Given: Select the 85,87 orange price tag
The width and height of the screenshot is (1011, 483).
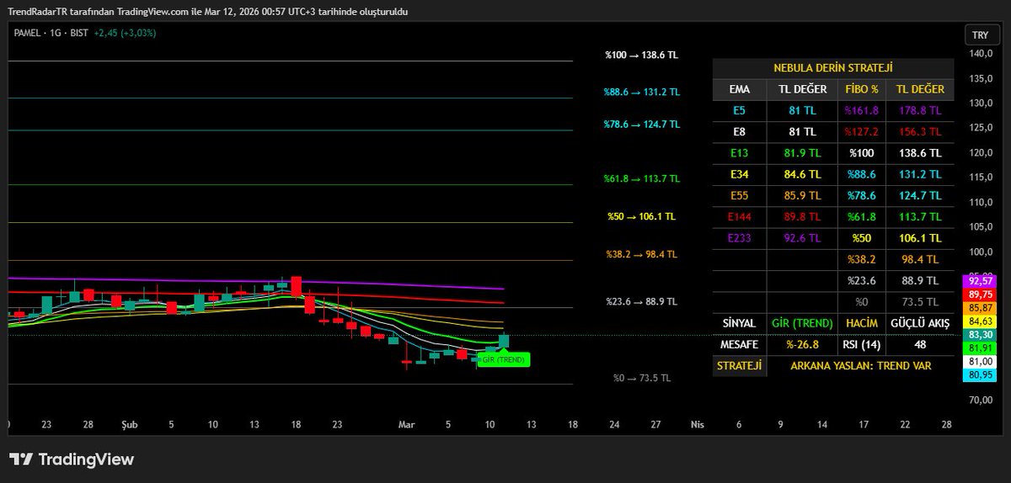Looking at the screenshot, I should (978, 307).
